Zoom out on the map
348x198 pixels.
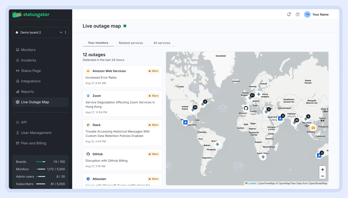click(323, 176)
